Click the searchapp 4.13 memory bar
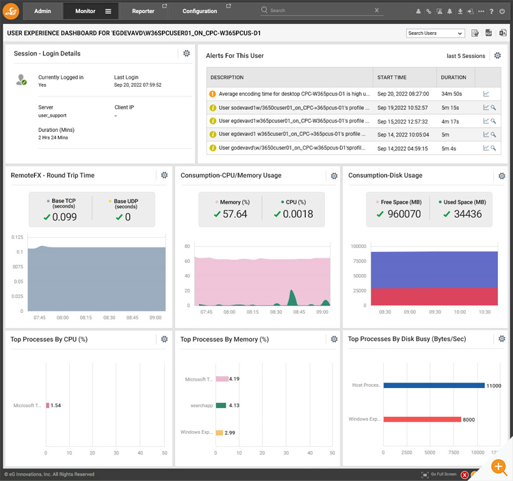Image resolution: width=513 pixels, height=481 pixels. pyautogui.click(x=221, y=406)
